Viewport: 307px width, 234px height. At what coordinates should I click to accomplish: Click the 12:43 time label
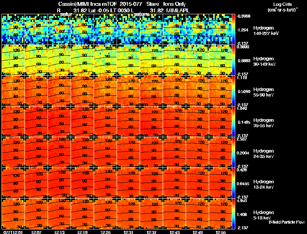[175, 232]
